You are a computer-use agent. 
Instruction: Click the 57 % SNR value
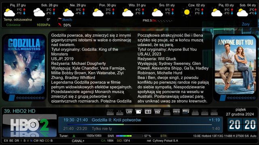click(x=147, y=136)
